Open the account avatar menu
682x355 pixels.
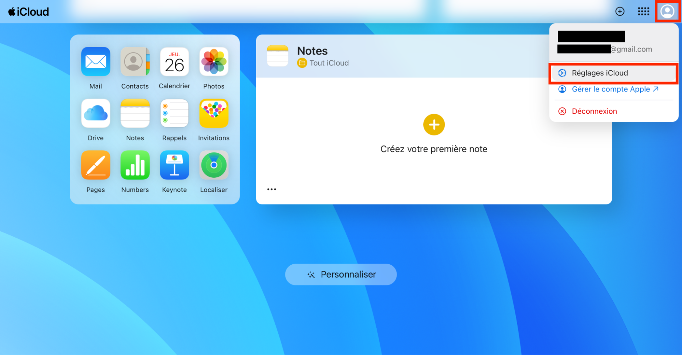[667, 11]
